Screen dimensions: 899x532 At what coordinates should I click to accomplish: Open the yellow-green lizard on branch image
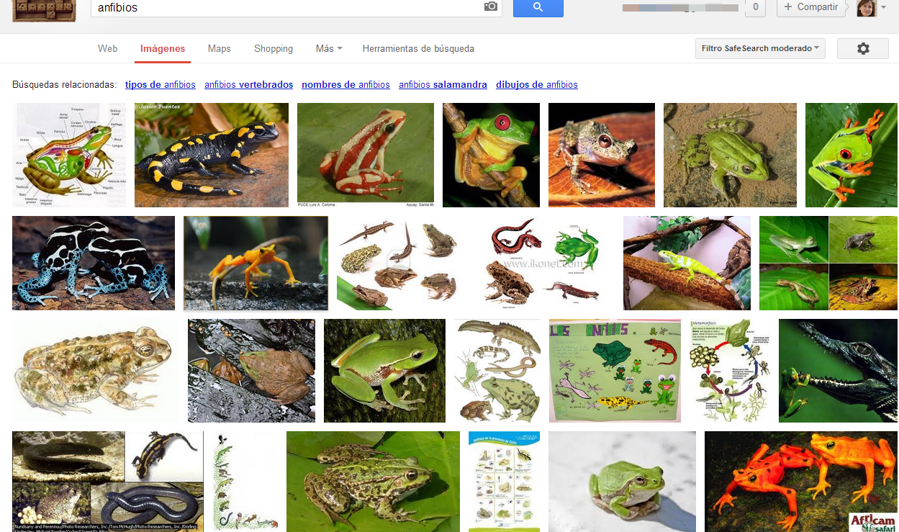pyautogui.click(x=687, y=263)
